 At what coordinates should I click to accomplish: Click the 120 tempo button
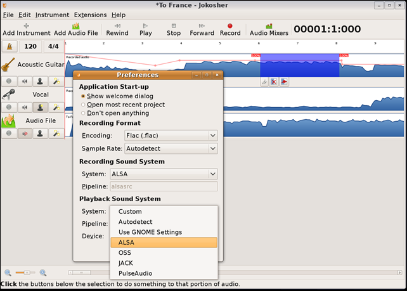30,46
